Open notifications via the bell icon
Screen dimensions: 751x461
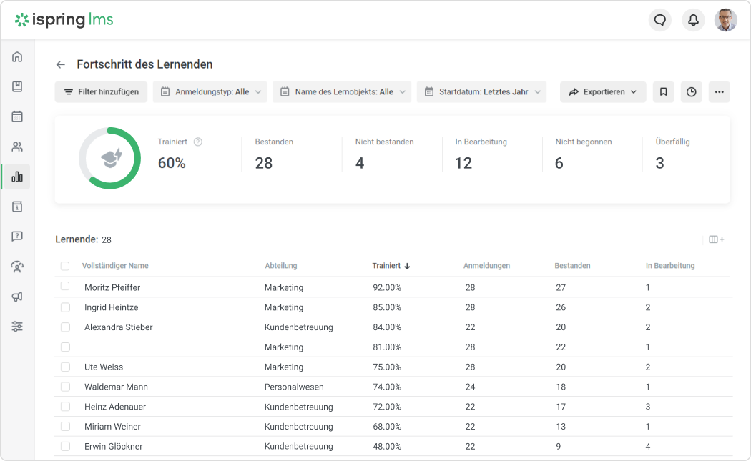tap(692, 20)
